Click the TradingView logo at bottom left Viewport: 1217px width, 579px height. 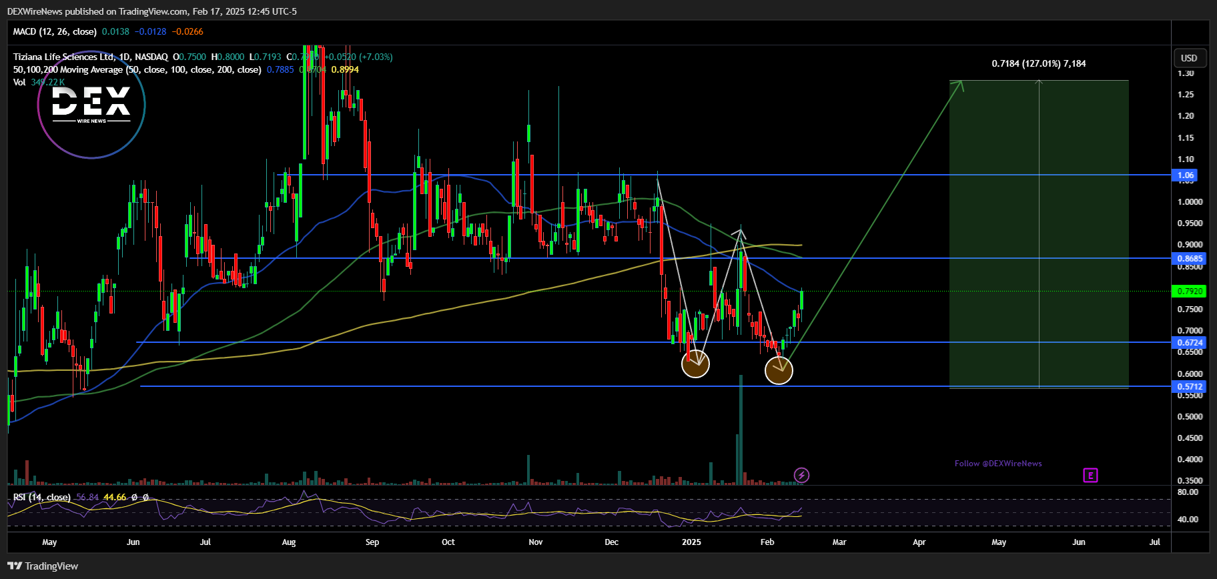[x=43, y=566]
